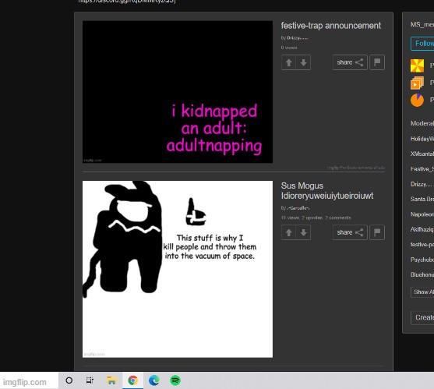Open the festive-trap post's author profile link
This screenshot has width=434, height=389.
[x=298, y=38]
